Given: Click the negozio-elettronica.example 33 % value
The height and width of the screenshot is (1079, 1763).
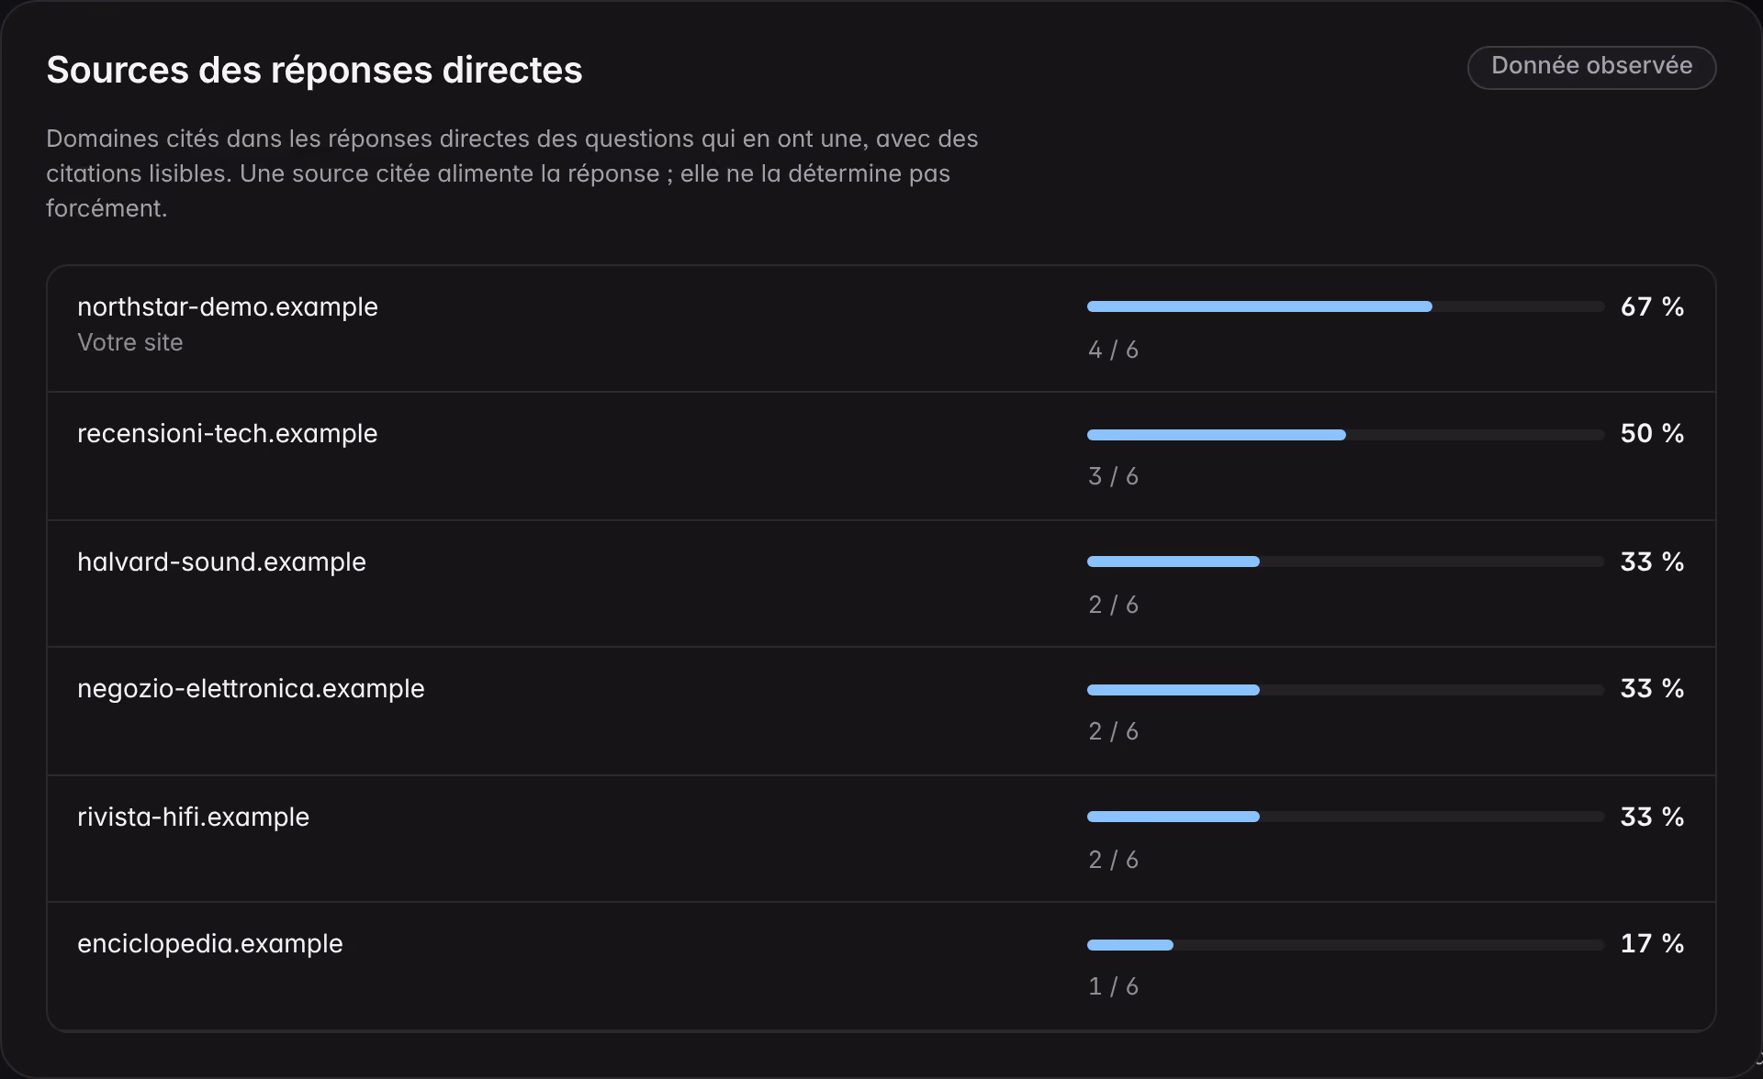Looking at the screenshot, I should [x=1652, y=688].
